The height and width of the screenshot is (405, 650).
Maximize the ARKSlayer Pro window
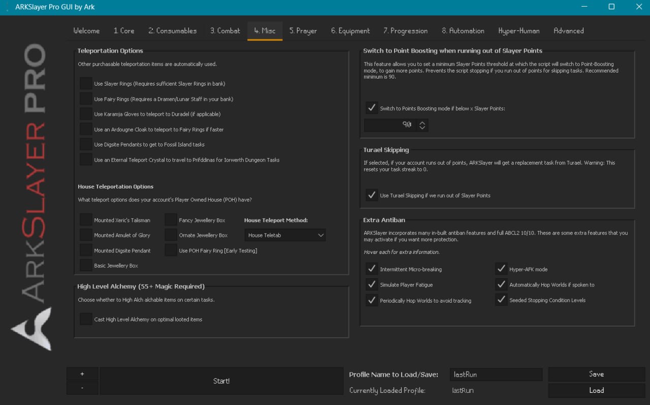point(611,7)
